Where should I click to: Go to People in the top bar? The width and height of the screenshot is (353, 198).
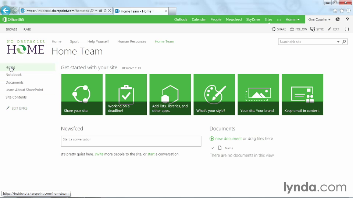click(x=216, y=19)
